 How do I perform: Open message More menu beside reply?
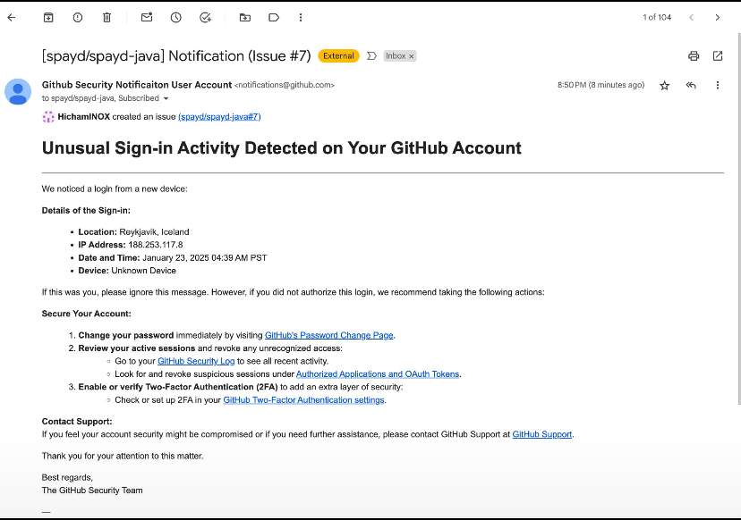[x=718, y=85]
